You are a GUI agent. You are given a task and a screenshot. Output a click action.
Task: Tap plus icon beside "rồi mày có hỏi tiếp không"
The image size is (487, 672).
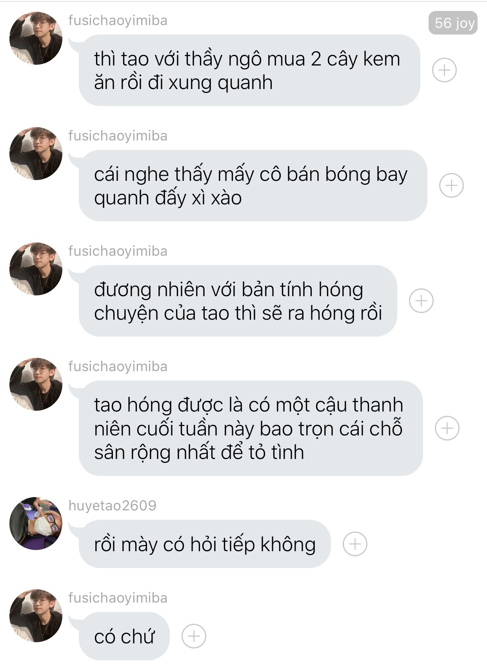[x=355, y=544]
